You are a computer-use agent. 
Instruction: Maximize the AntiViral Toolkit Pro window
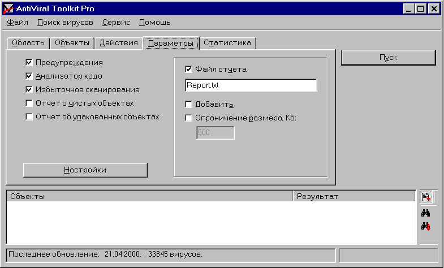pos(420,9)
